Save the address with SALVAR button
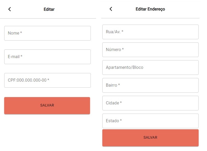Image resolution: width=207 pixels, height=151 pixels. [150, 138]
